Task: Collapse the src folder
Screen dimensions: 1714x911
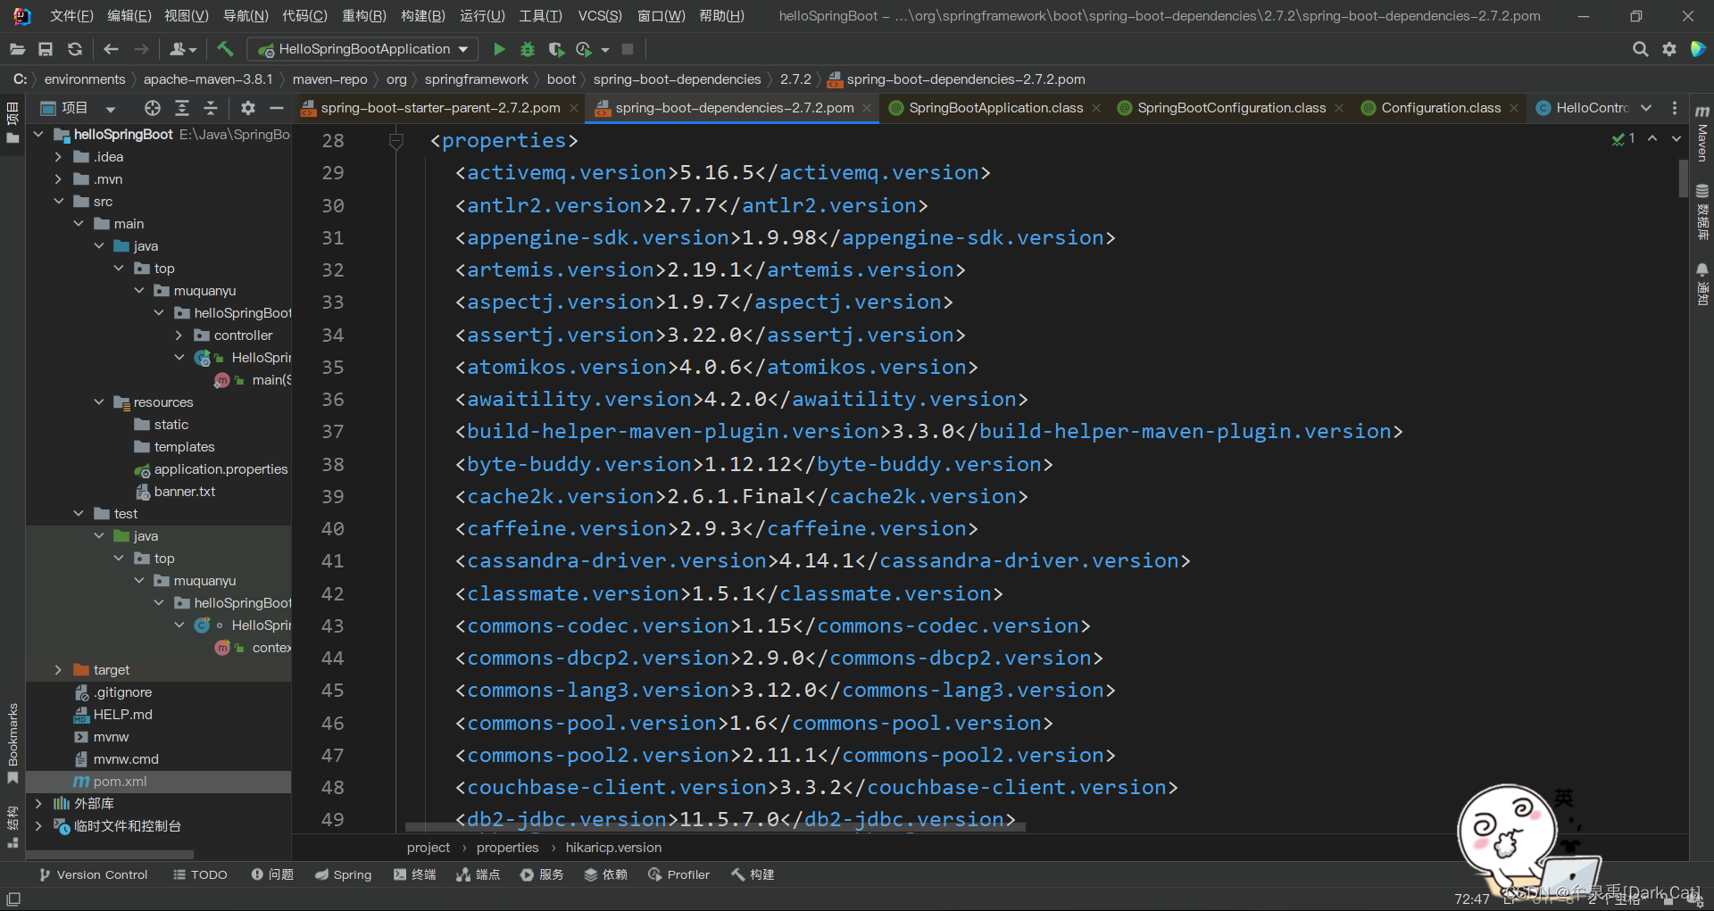Action: point(58,202)
